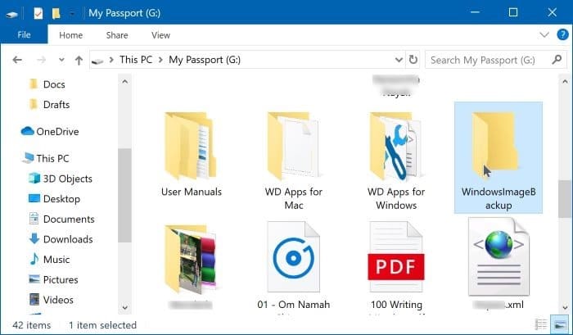Click the search magnifier icon

coord(557,59)
